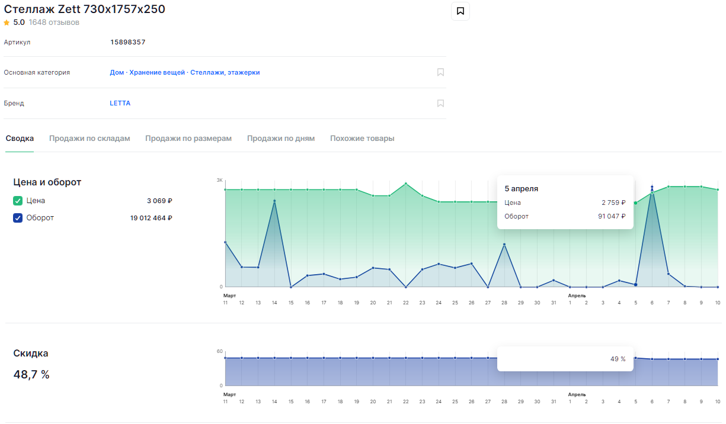Image resolution: width=726 pixels, height=424 pixels.
Task: Switch to Продажи по складам tab
Action: [89, 139]
